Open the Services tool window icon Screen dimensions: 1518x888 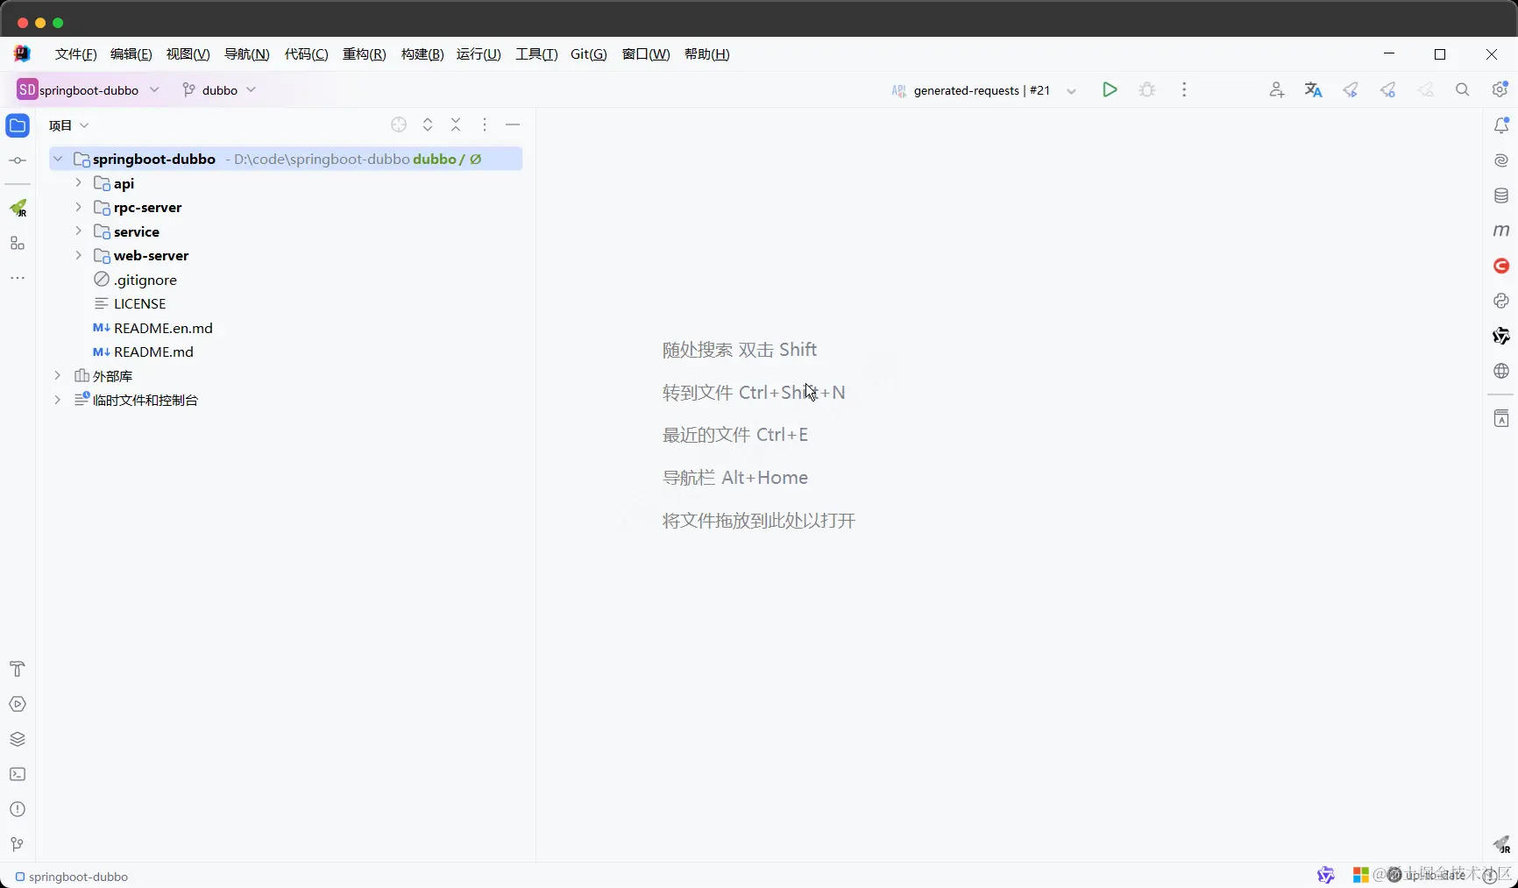point(18,704)
